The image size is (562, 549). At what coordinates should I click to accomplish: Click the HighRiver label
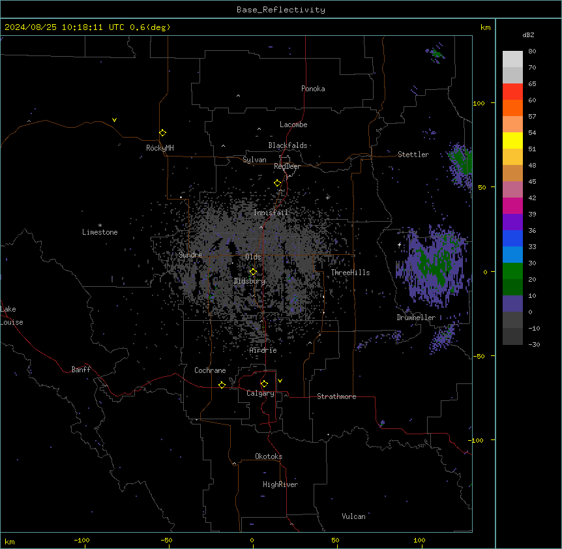pos(280,484)
